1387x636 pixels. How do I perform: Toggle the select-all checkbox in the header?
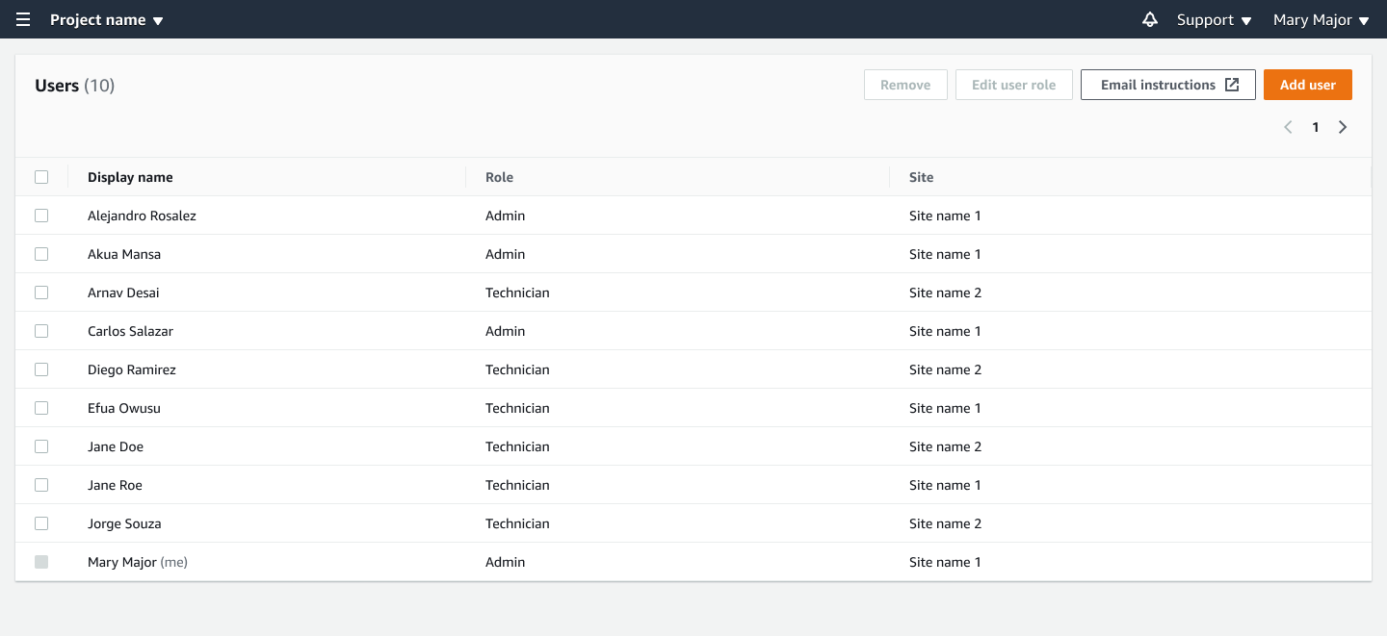point(41,177)
